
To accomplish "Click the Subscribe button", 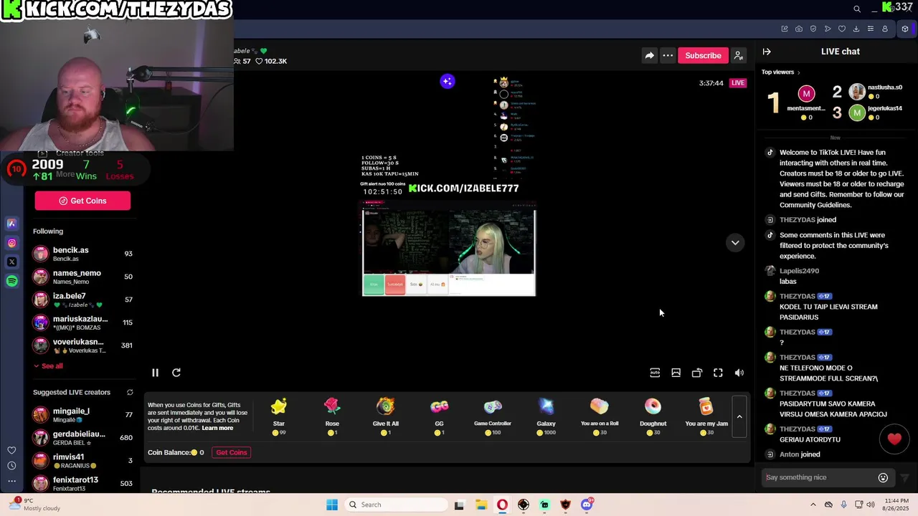I will pos(703,55).
